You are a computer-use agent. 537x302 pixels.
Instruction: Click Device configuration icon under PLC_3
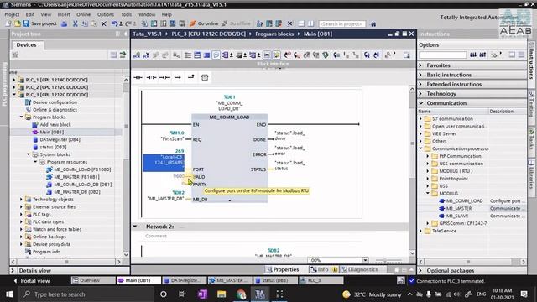(28, 102)
